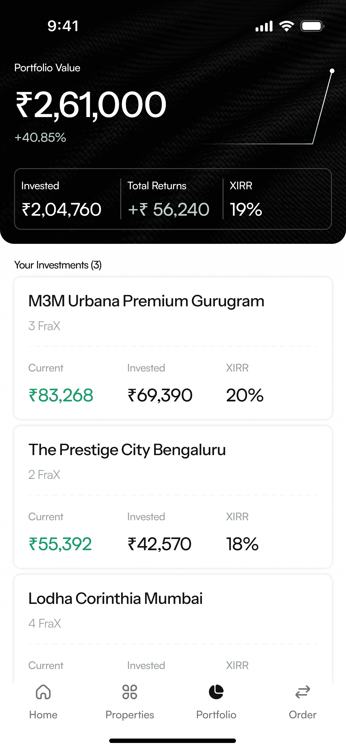This screenshot has height=750, width=346.
Task: Tap the overall XIRR 19% stat
Action: 246,210
